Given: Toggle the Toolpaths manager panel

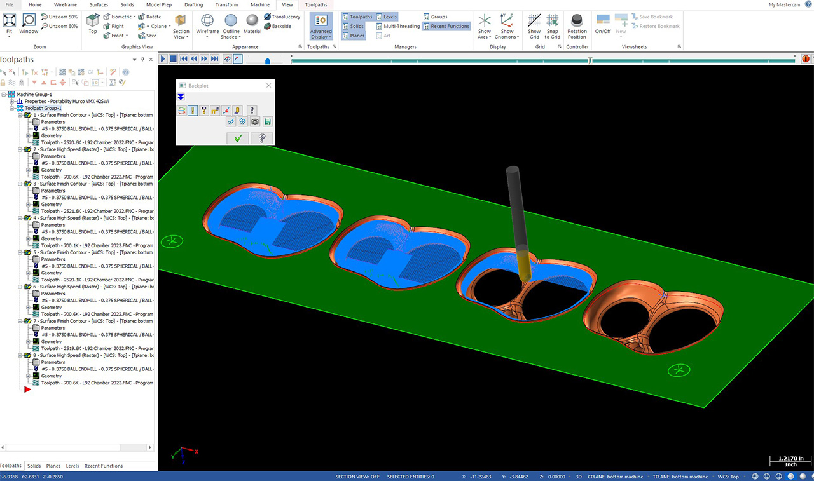Looking at the screenshot, I should 357,17.
